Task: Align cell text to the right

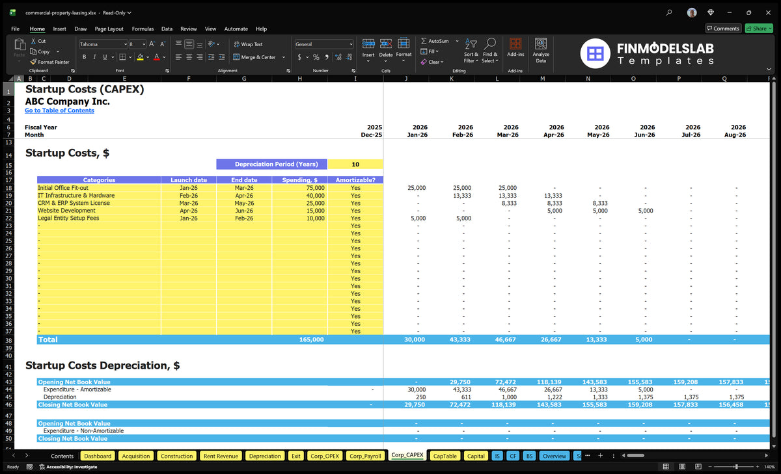Action: [200, 57]
